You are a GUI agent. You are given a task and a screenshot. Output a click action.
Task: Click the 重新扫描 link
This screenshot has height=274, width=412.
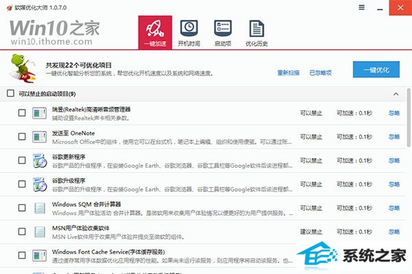click(288, 73)
